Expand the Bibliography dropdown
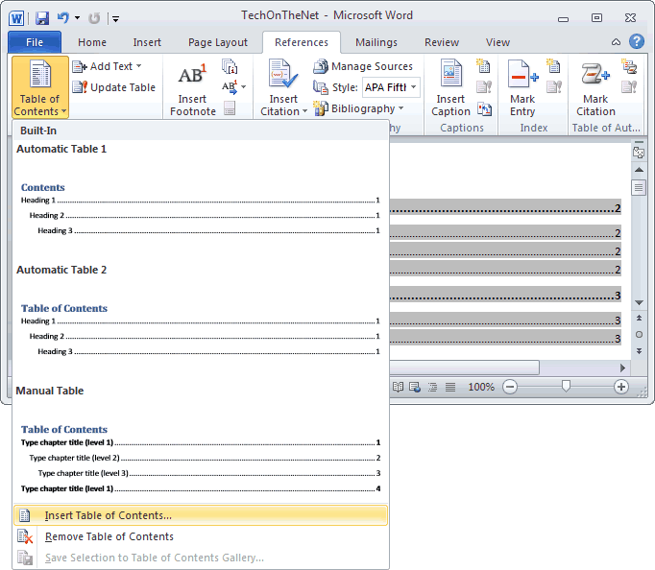The width and height of the screenshot is (655, 570). (x=358, y=108)
